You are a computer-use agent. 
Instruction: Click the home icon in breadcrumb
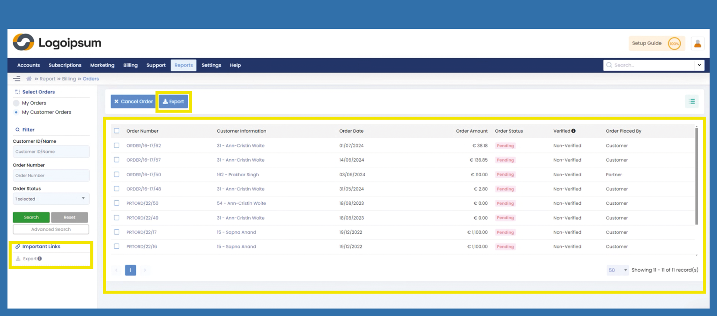pyautogui.click(x=29, y=79)
